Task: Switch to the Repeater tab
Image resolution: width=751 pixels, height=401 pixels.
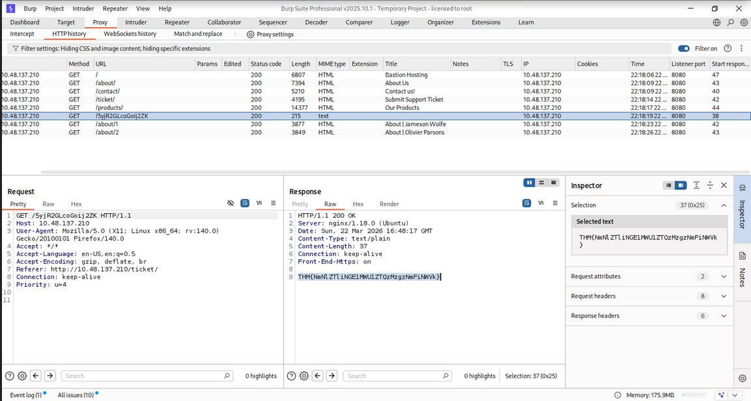Action: [x=177, y=23]
